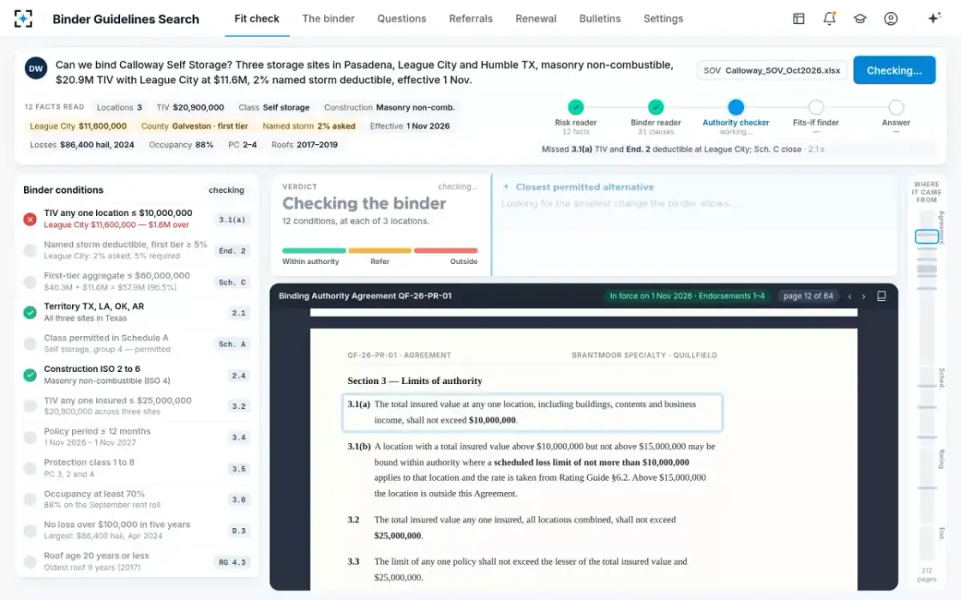Click the County Galveston · first tier fact chip

tap(195, 126)
